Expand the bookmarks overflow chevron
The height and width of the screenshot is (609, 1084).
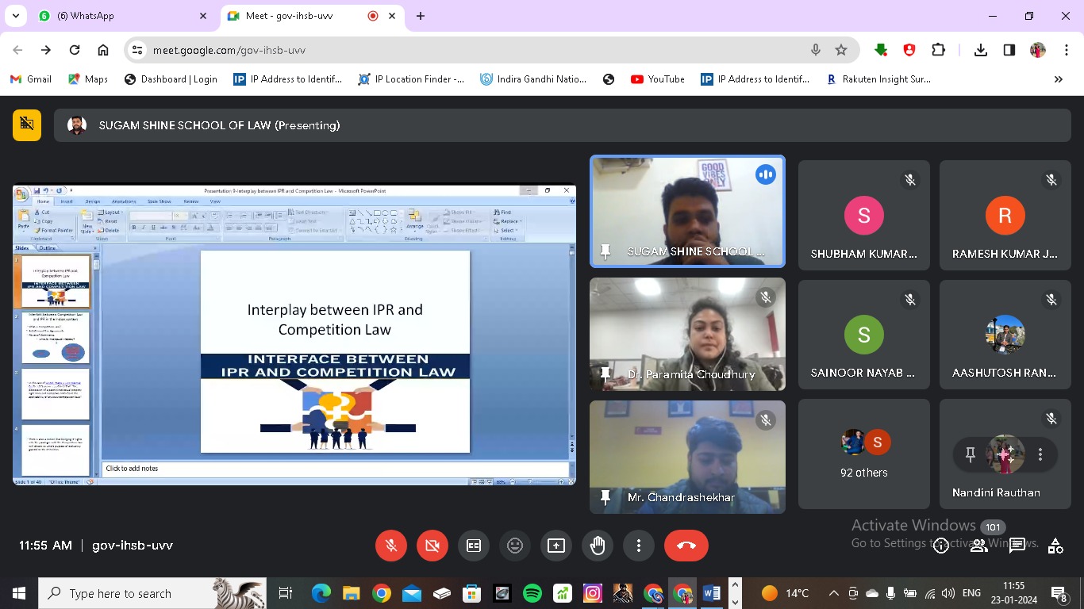[x=1058, y=79]
